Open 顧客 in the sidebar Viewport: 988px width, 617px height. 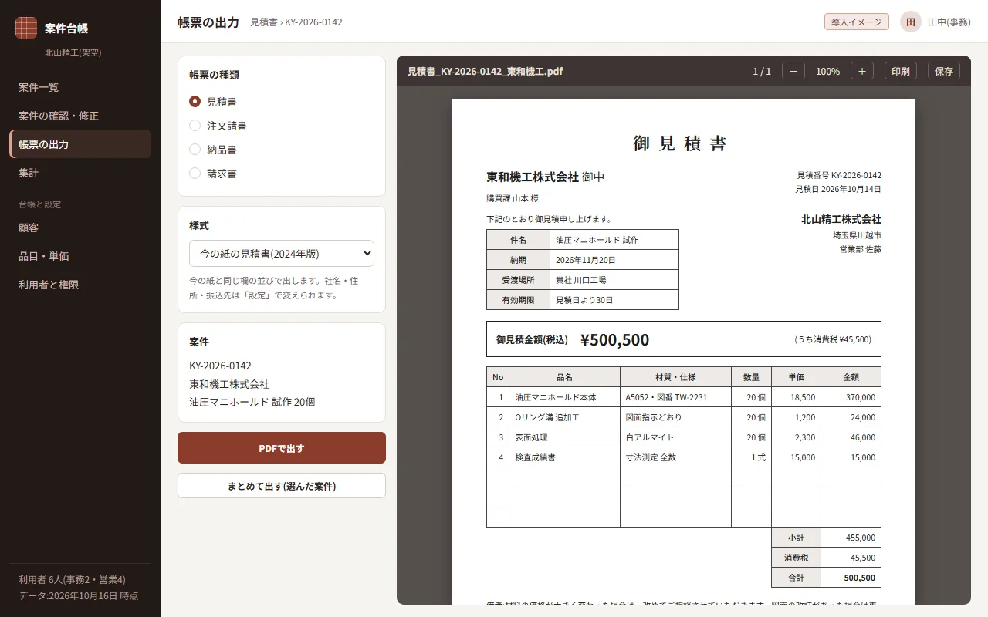pos(80,228)
